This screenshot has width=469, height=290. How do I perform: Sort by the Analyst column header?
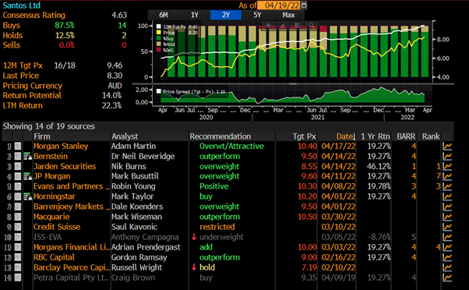125,136
